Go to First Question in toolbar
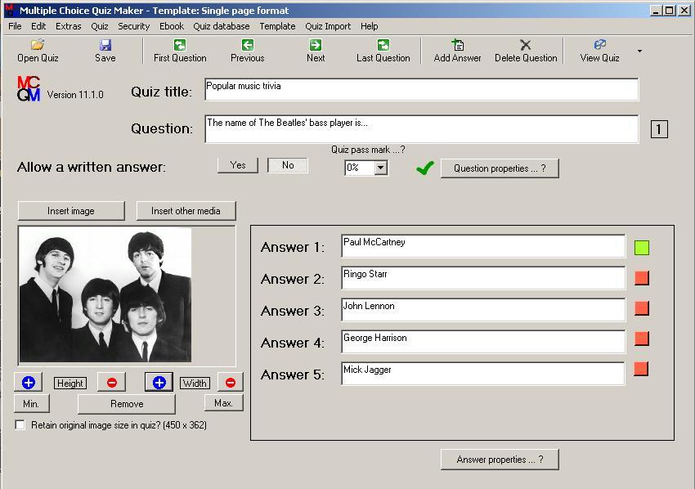 [x=180, y=51]
